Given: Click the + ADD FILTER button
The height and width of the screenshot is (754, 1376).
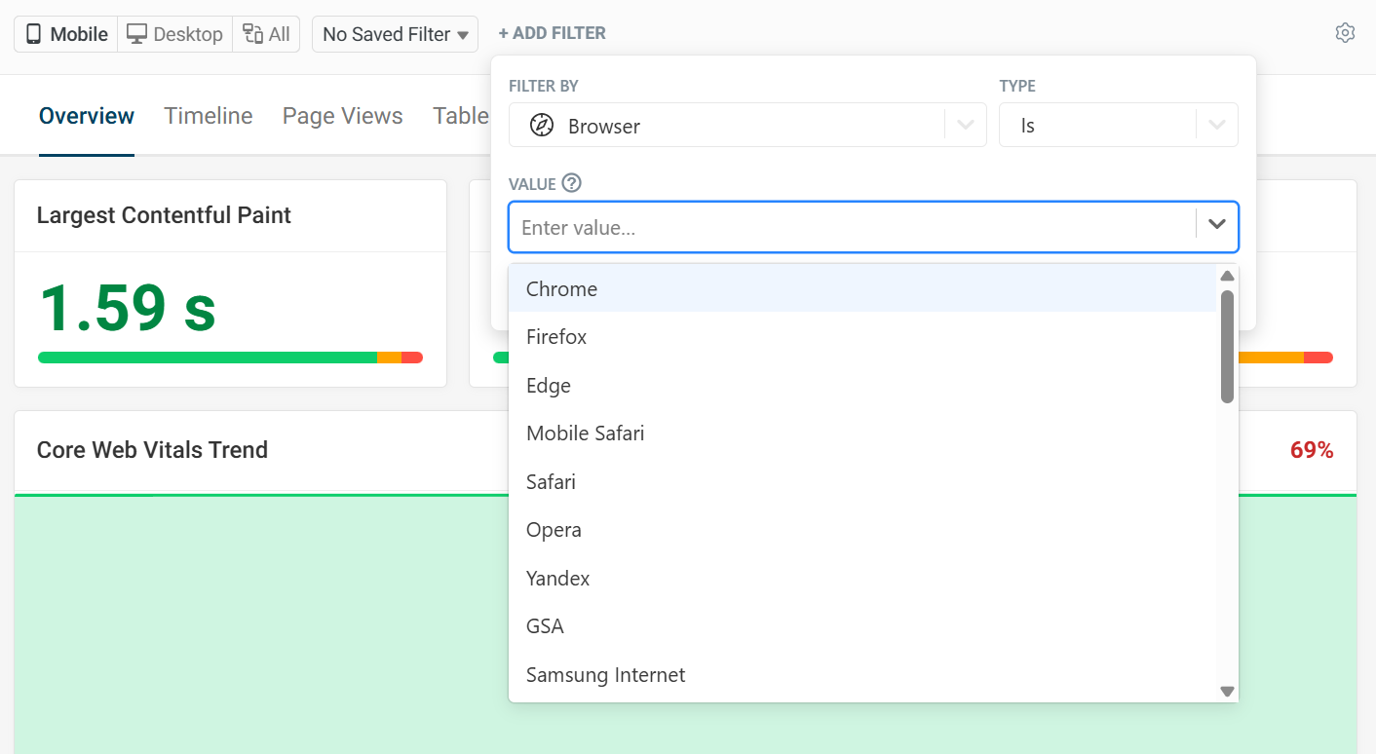Looking at the screenshot, I should [x=552, y=32].
